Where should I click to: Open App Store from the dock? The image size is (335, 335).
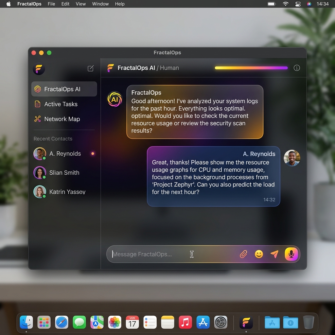pyautogui.click(x=203, y=322)
